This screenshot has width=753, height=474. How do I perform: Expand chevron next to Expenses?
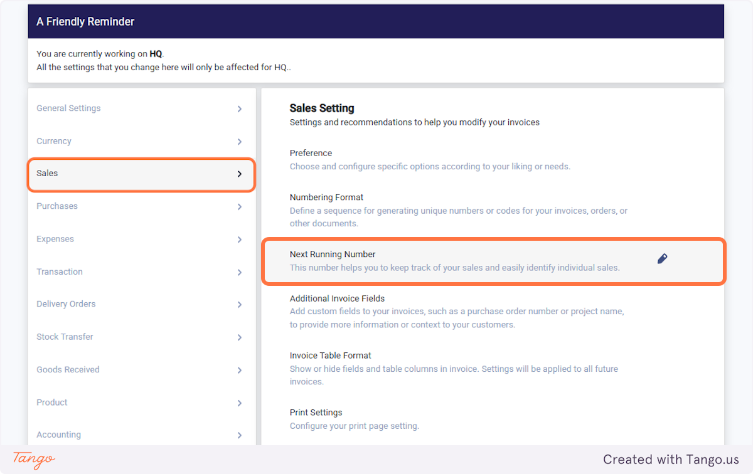pyautogui.click(x=240, y=240)
